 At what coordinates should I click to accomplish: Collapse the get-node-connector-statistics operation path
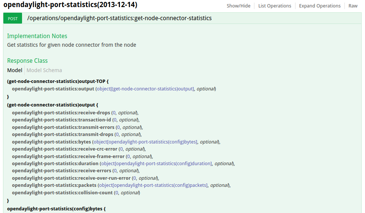click(x=119, y=18)
